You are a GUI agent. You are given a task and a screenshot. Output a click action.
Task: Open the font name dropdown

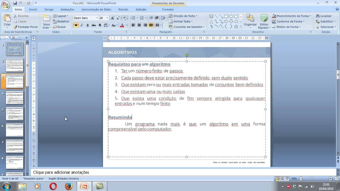coord(97,18)
